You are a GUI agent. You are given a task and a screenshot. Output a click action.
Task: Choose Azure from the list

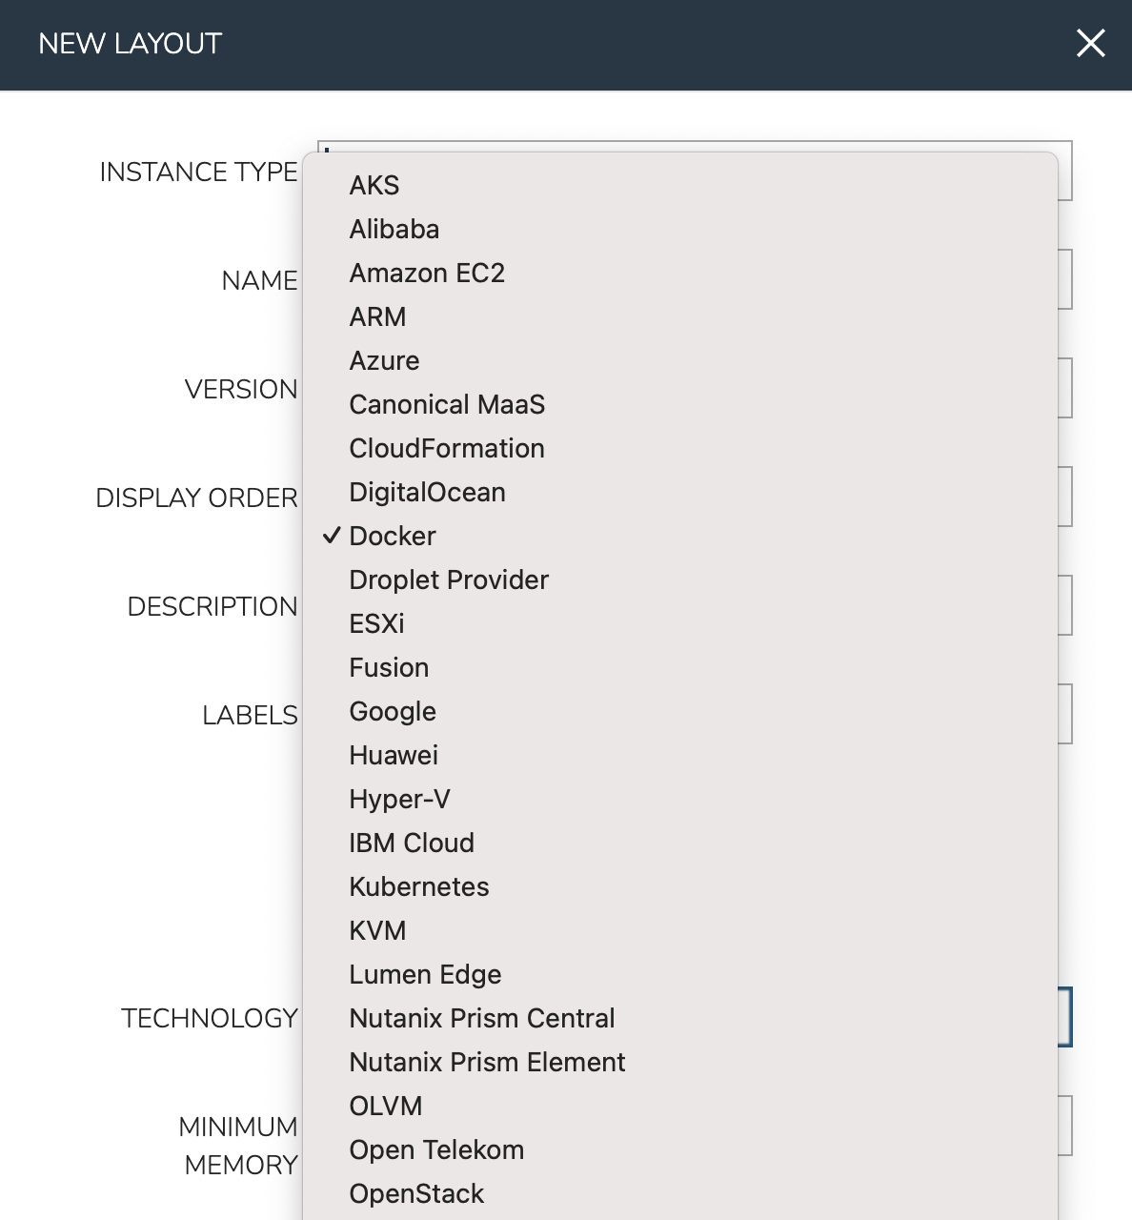384,360
